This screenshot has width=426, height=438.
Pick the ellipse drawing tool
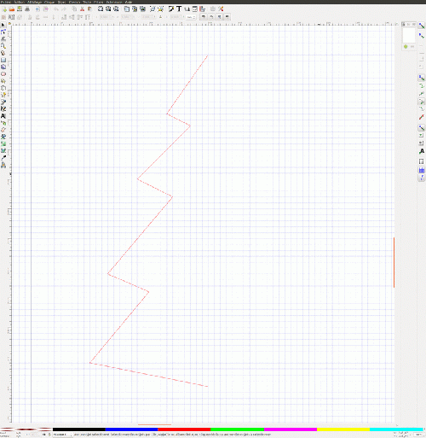click(3, 74)
